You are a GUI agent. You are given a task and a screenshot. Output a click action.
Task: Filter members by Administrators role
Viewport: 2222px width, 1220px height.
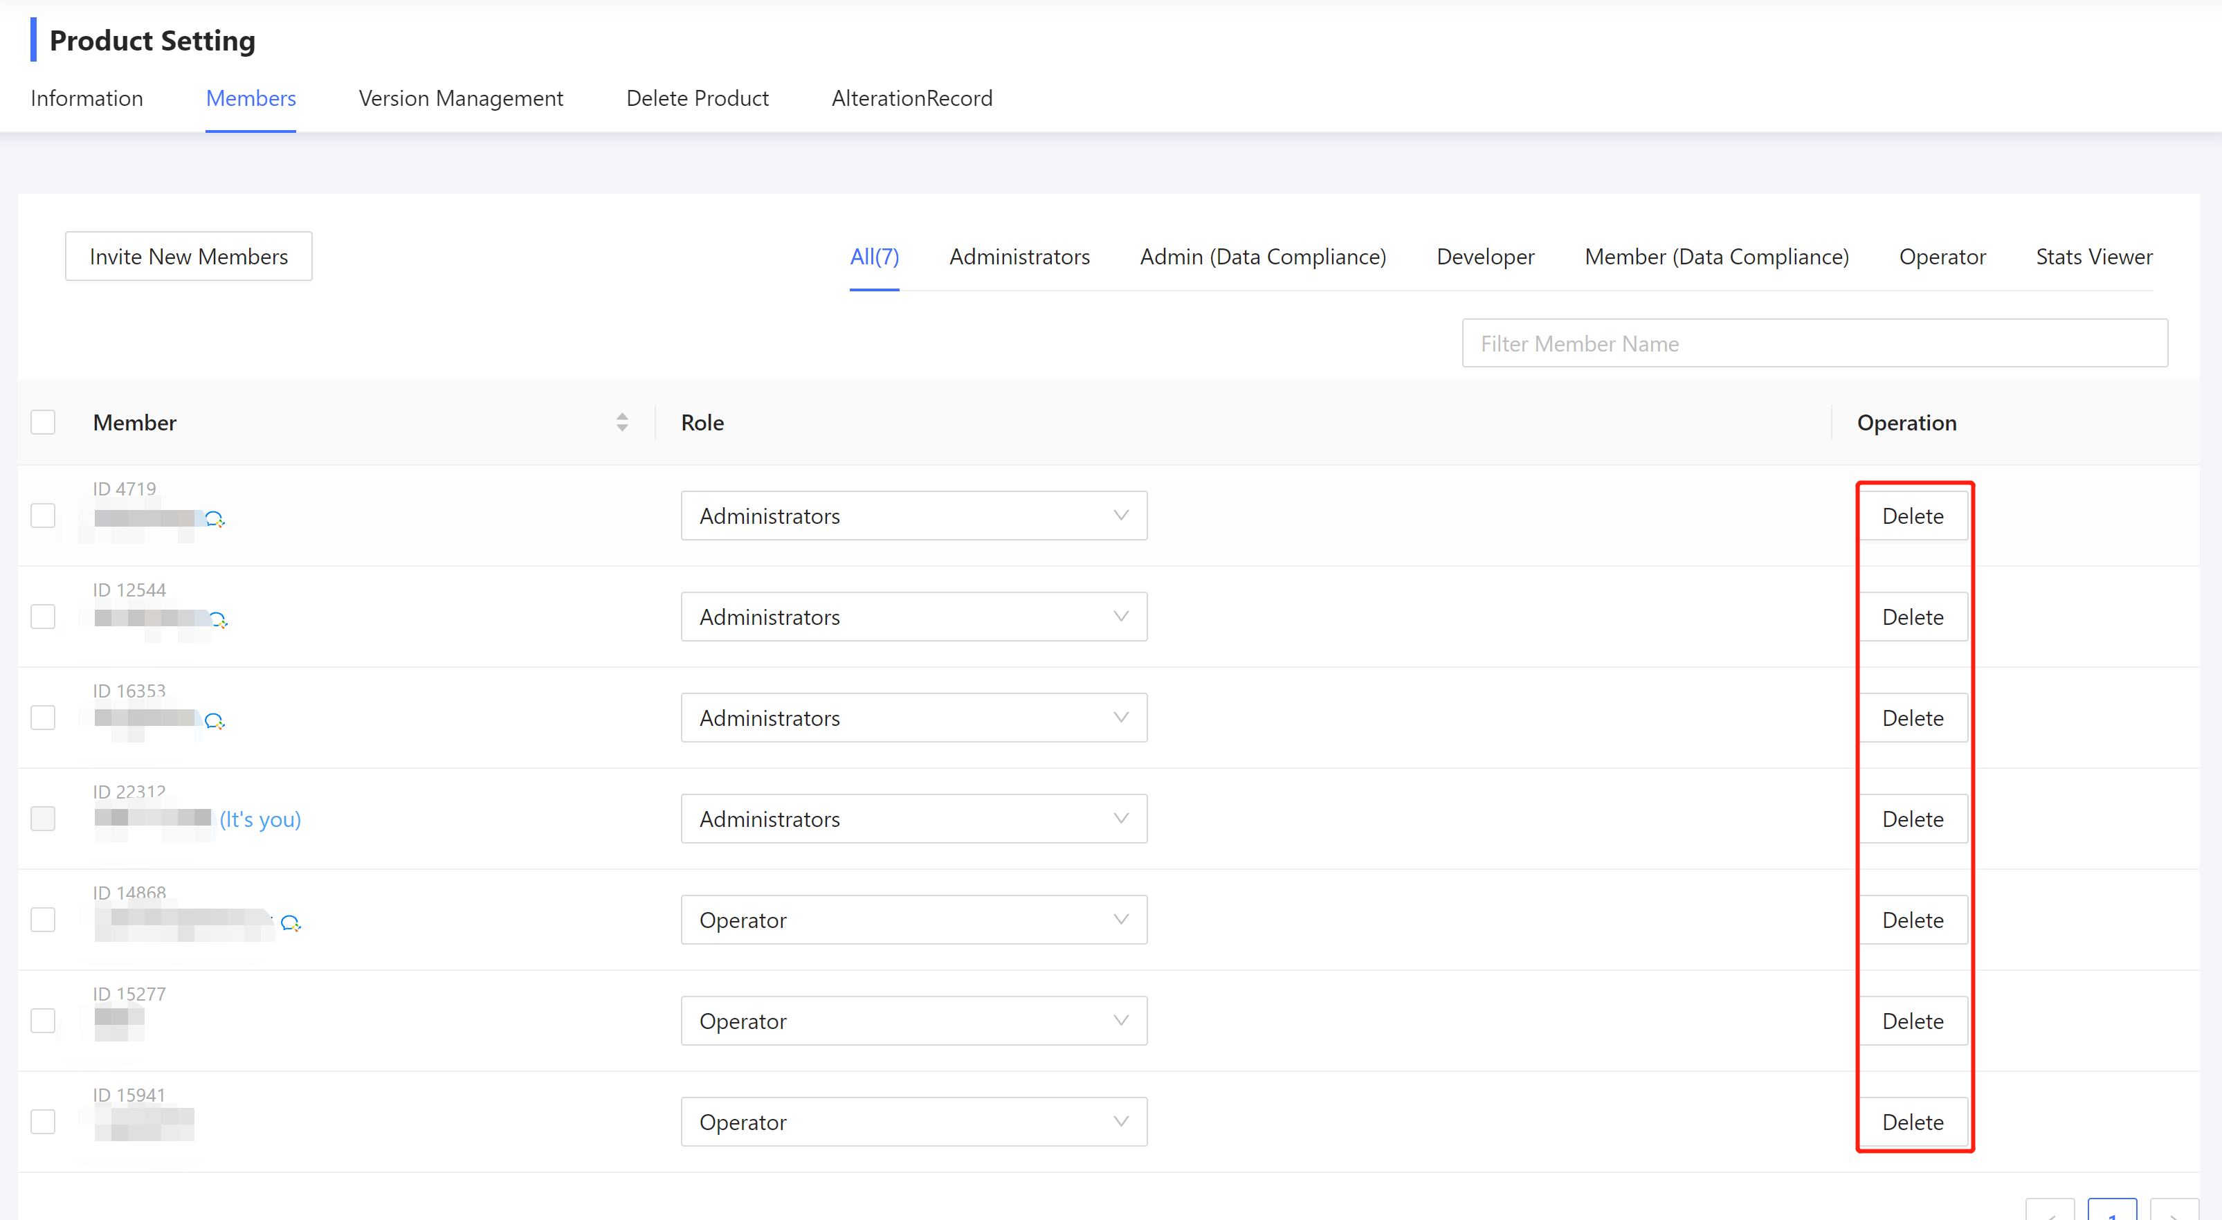point(1019,256)
